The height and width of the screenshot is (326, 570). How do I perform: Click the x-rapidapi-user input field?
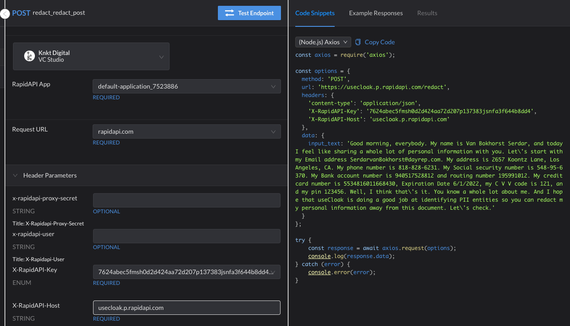click(x=186, y=236)
